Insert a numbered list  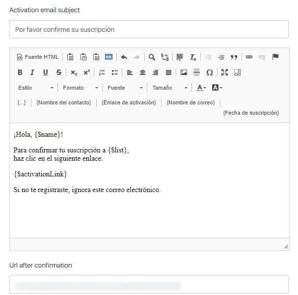click(102, 73)
